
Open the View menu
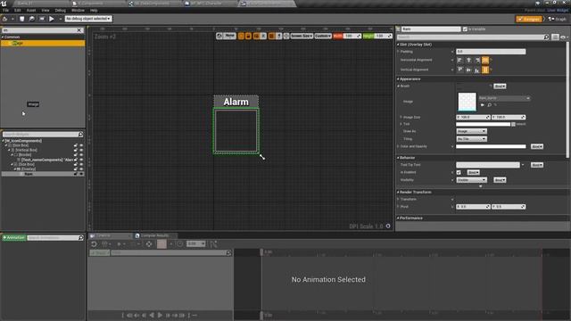[46, 10]
